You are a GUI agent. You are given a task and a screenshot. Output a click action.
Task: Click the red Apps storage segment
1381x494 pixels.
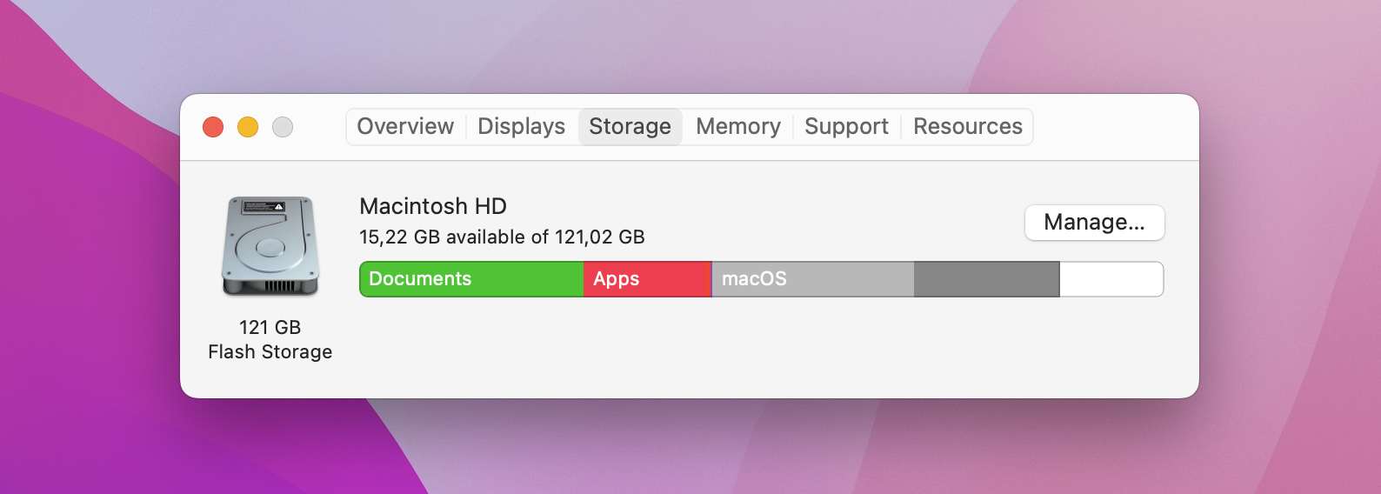648,279
